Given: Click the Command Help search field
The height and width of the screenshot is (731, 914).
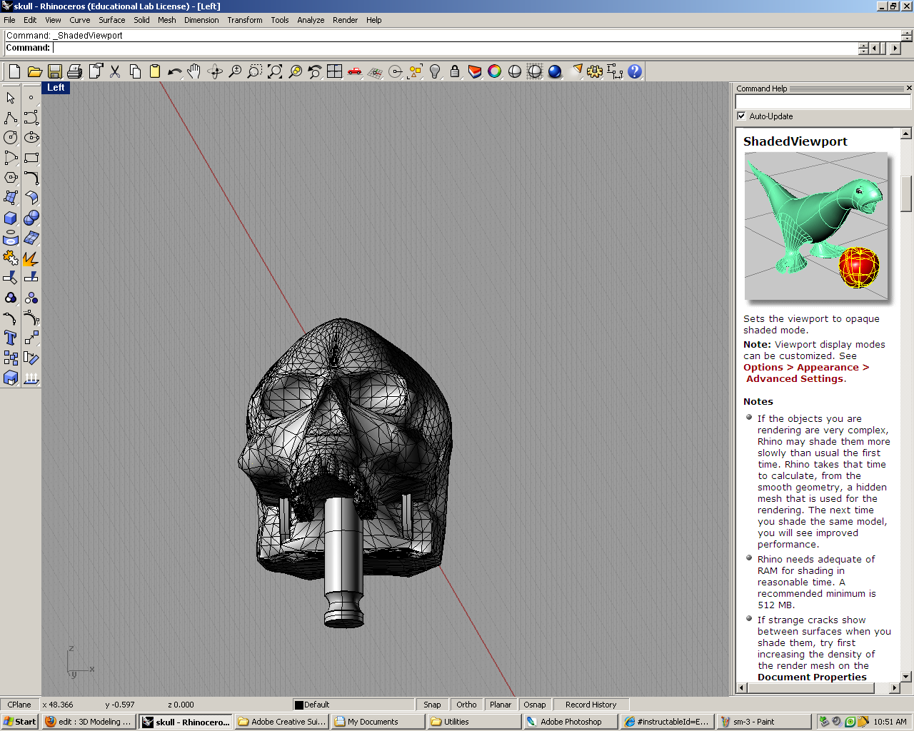Looking at the screenshot, I should (823, 102).
